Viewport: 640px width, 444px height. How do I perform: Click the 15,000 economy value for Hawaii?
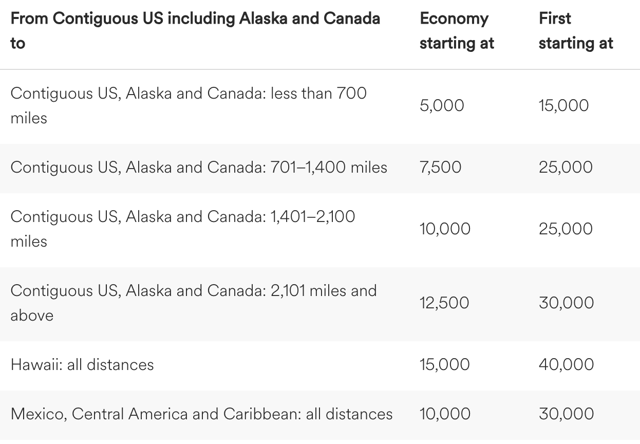(x=445, y=364)
